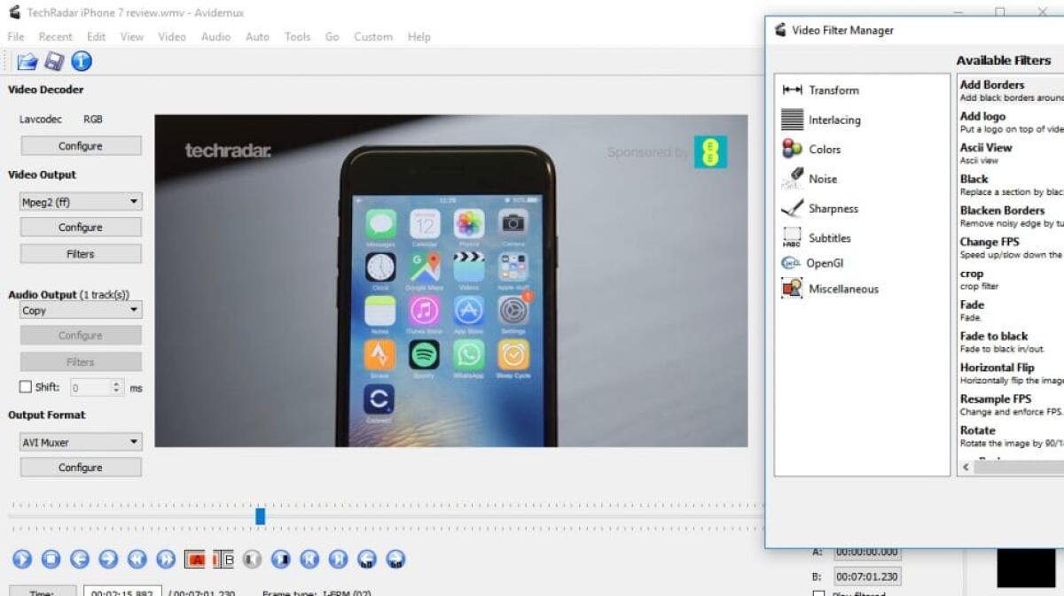1064x596 pixels.
Task: Open the file open toolbar icon
Action: point(26,61)
